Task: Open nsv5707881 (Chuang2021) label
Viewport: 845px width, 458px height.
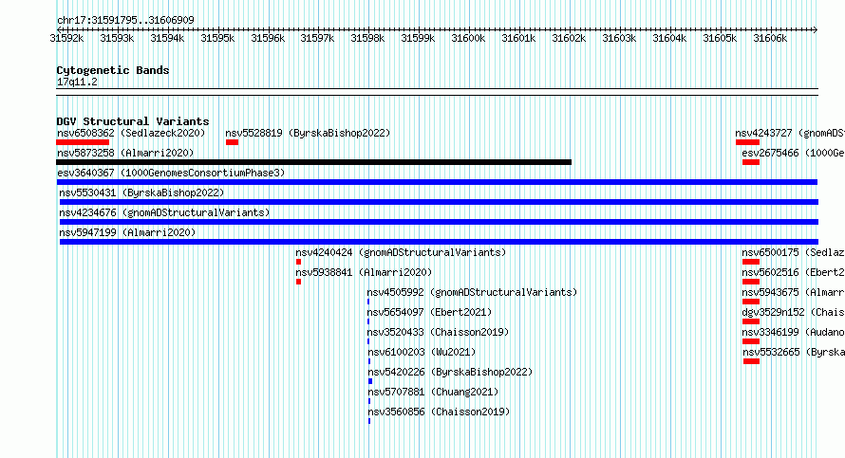Action: click(433, 392)
